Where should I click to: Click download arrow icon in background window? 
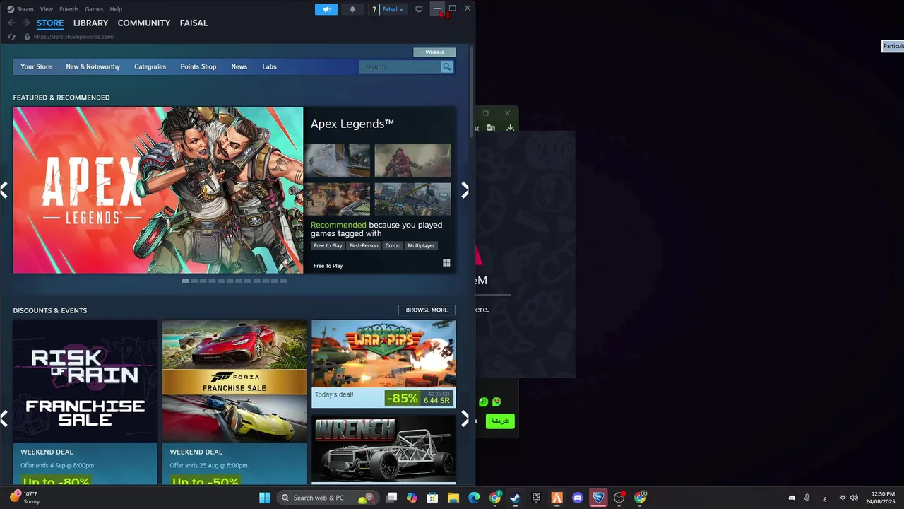[x=510, y=128]
